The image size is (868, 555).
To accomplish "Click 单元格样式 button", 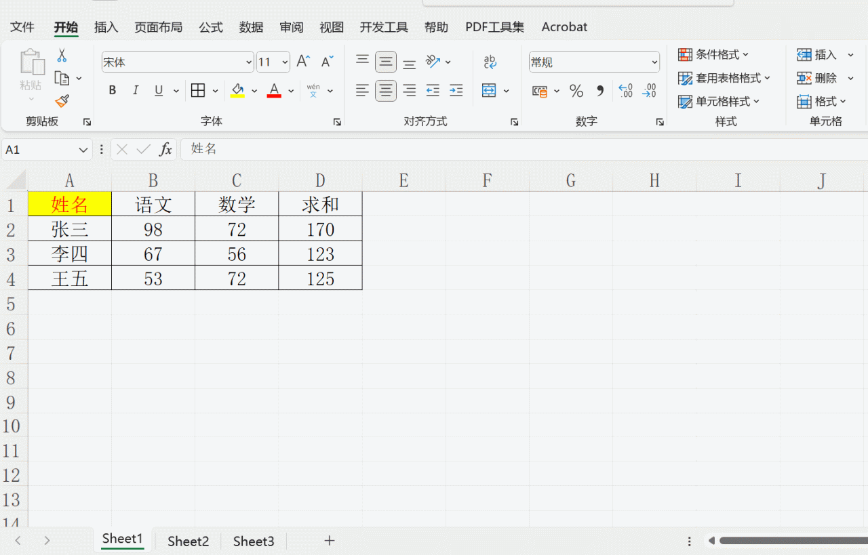I will click(719, 102).
